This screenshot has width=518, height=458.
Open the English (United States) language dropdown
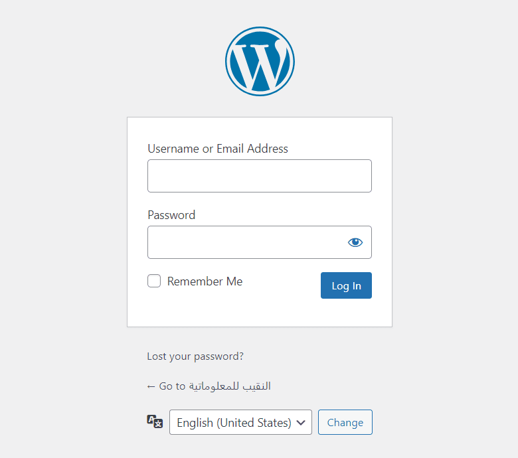240,422
